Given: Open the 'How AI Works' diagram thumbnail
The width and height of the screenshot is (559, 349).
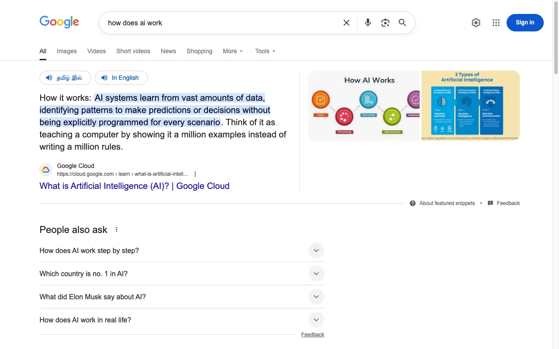Looking at the screenshot, I should click(x=364, y=106).
